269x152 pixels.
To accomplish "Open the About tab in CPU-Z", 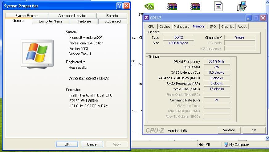I will point(242,27).
